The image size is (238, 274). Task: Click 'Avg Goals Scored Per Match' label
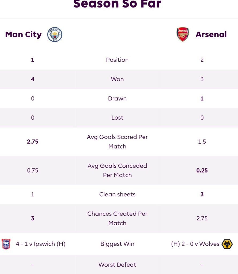(x=117, y=141)
